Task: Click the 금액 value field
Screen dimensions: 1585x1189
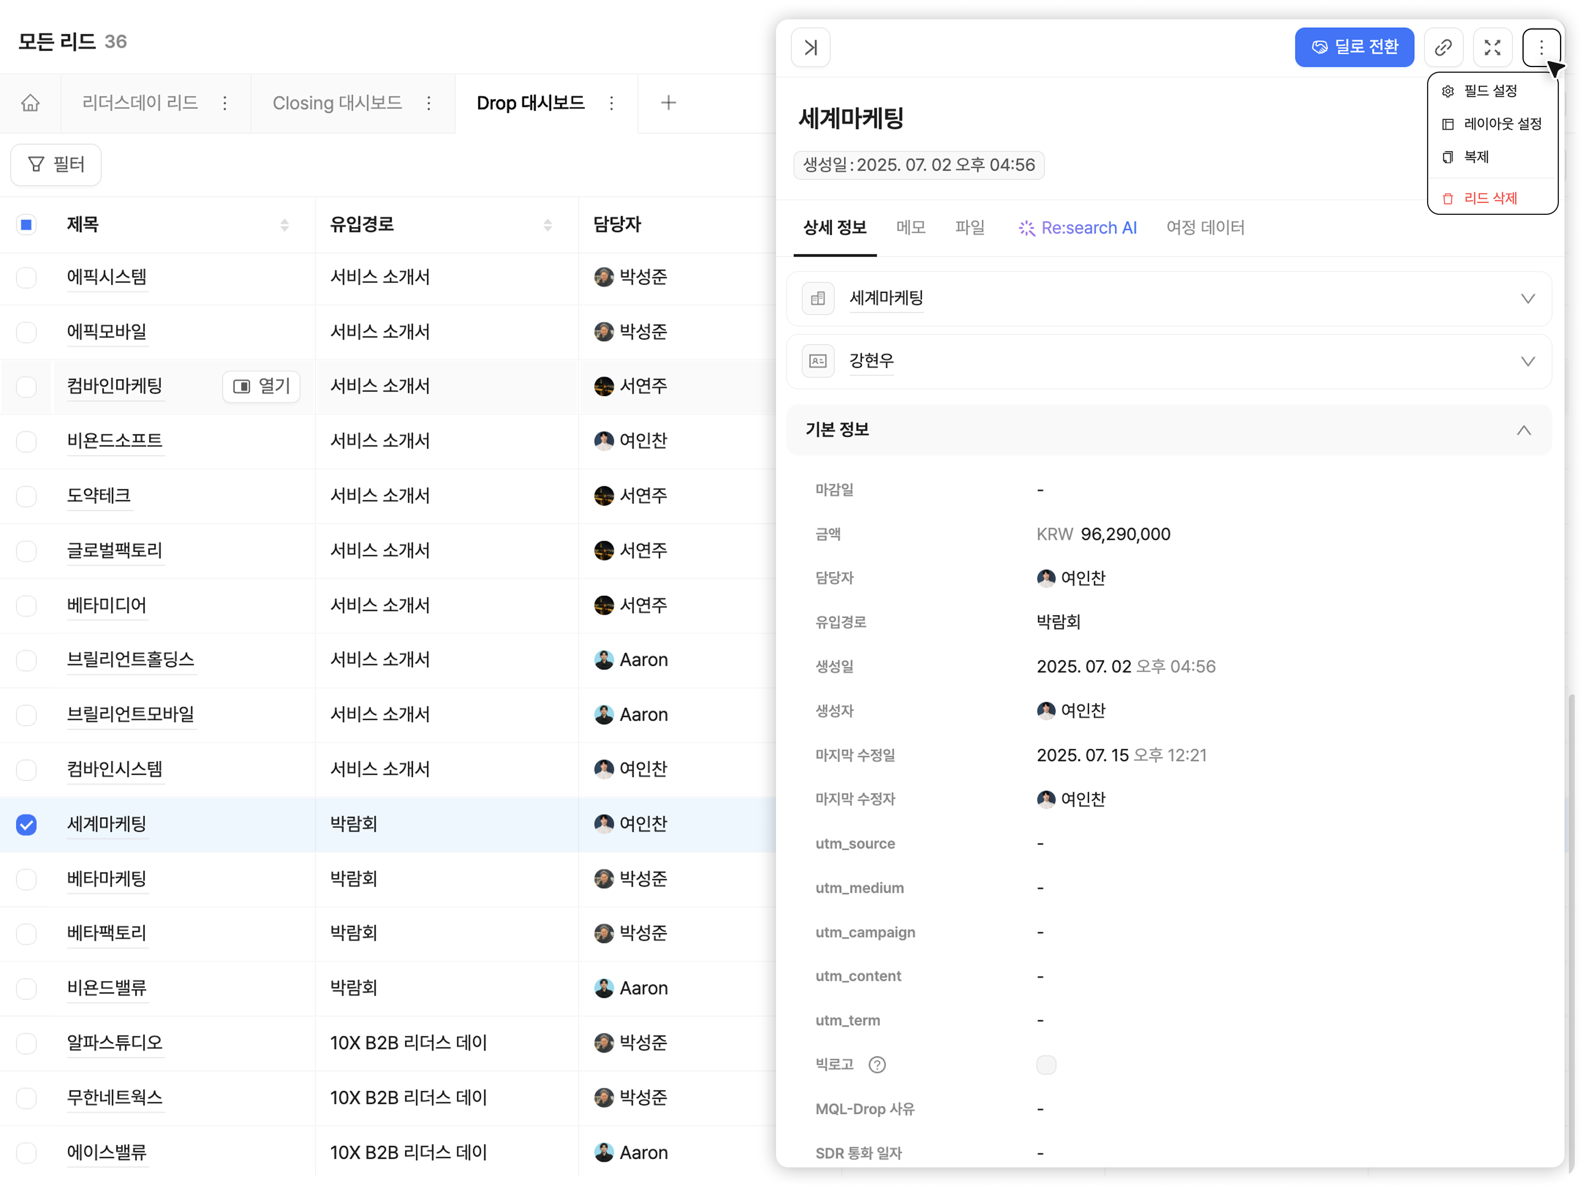Action: (x=1125, y=535)
